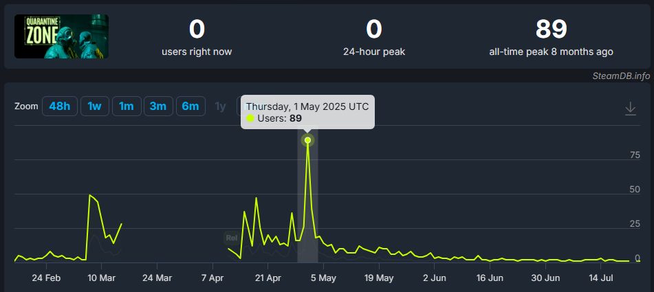Image resolution: width=654 pixels, height=292 pixels.
Task: Click the 5 May date axis label
Action: point(323,278)
